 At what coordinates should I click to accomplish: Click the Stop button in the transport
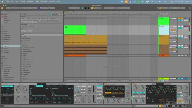(x=86, y=8)
